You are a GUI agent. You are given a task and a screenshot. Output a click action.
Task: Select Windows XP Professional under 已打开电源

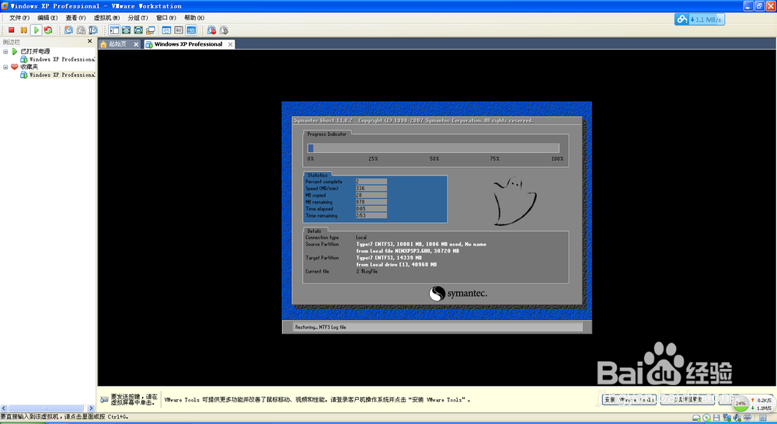pyautogui.click(x=61, y=60)
